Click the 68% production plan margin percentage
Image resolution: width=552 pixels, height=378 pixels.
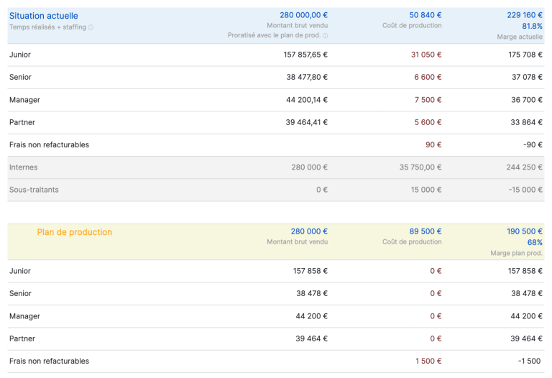(535, 242)
